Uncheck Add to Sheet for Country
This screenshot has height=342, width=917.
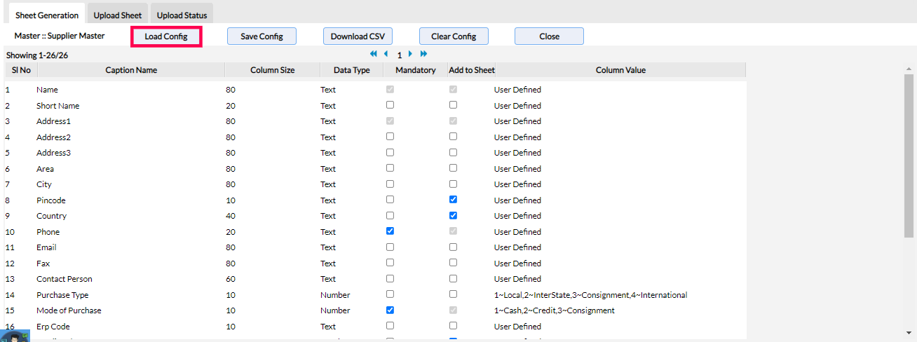(x=453, y=215)
